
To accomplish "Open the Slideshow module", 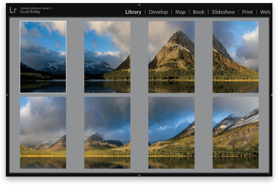I will 223,12.
